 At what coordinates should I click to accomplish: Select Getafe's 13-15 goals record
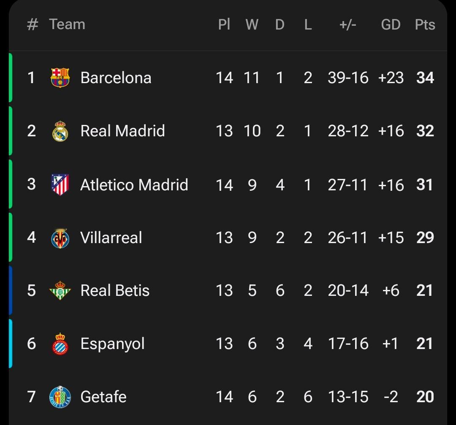(348, 397)
